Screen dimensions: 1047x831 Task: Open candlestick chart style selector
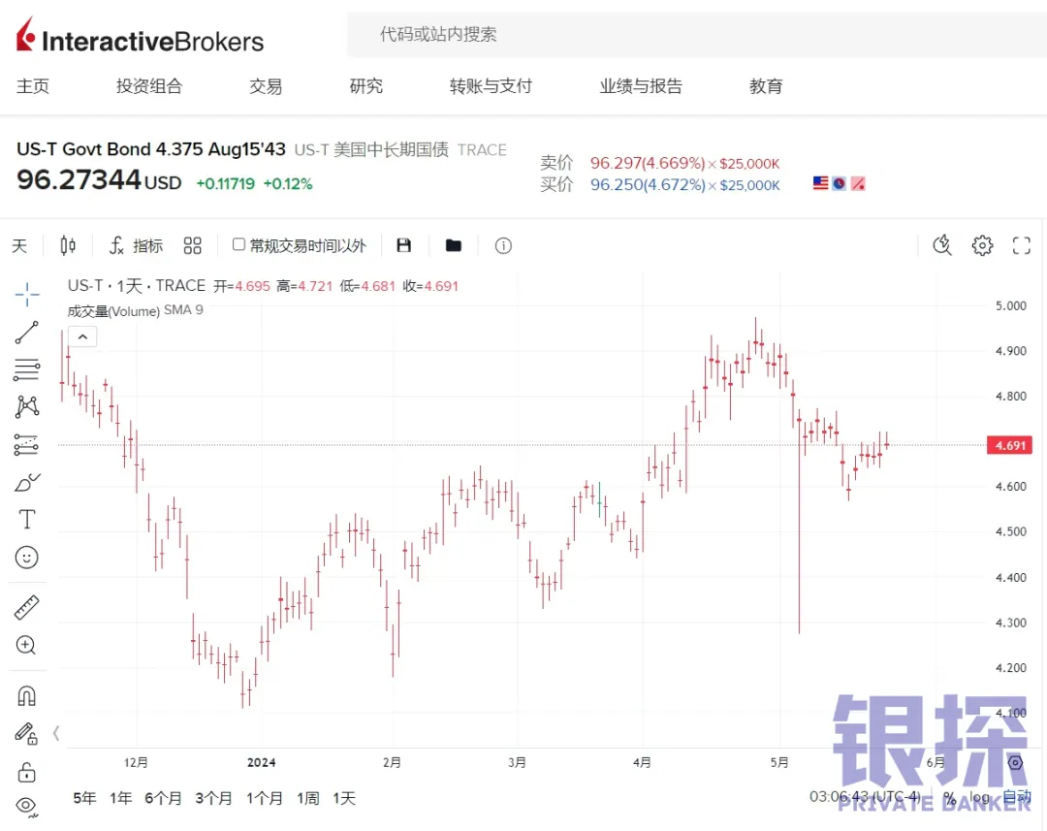coord(68,246)
